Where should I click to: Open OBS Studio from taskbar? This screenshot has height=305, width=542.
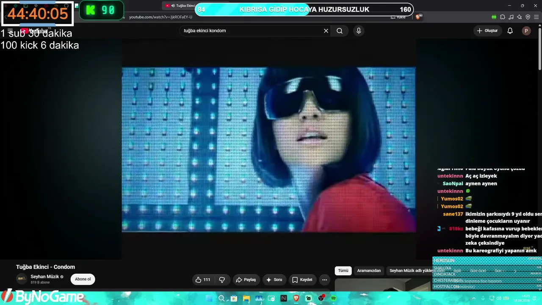tap(321, 299)
